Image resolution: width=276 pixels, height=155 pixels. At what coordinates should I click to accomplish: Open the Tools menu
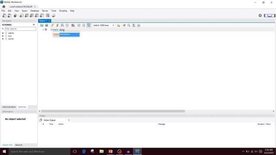pos(53,11)
